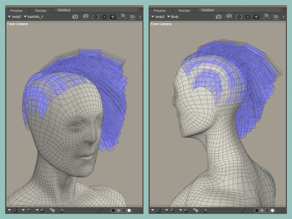Select the Preview tab in right window
Image resolution: width=292 pixels, height=219 pixels.
click(160, 11)
